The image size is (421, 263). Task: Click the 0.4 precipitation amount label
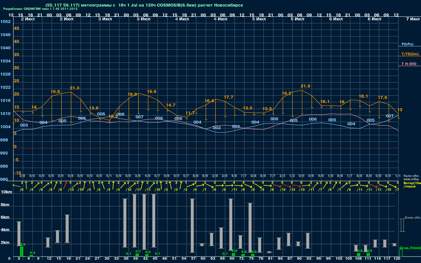[33, 252]
